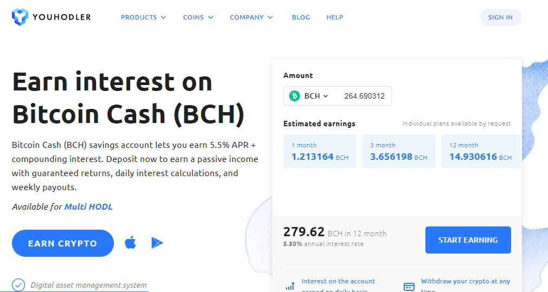
Task: Click the checkmark icon beside Digital asset management
Action: point(18,285)
